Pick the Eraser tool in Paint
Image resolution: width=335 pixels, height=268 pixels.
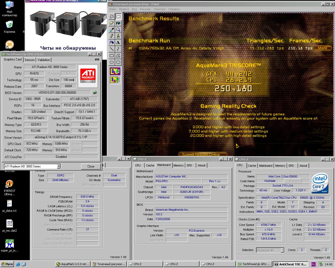[x=112, y=23]
